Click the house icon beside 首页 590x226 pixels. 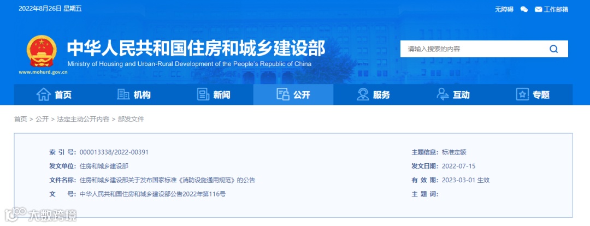pos(44,94)
